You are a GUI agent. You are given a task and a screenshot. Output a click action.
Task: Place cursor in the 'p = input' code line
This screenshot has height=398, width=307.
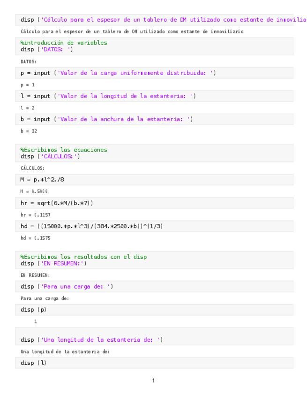pos(118,73)
